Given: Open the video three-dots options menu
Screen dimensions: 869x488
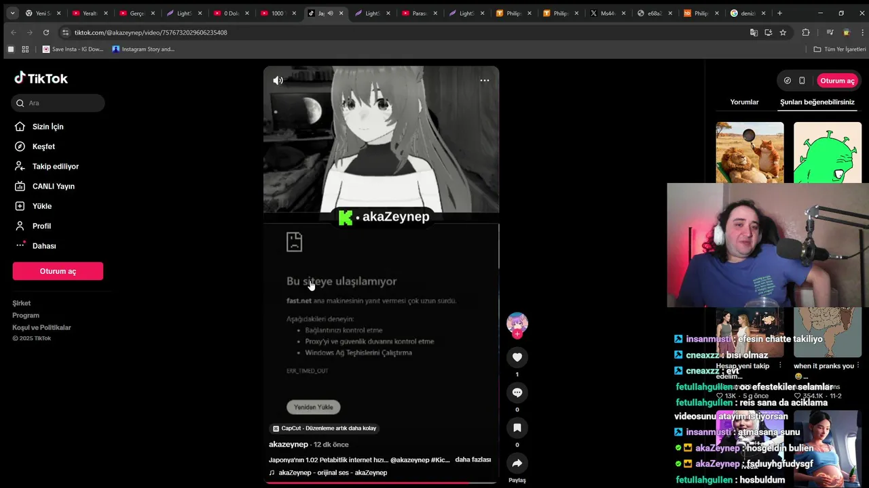Looking at the screenshot, I should coord(485,80).
